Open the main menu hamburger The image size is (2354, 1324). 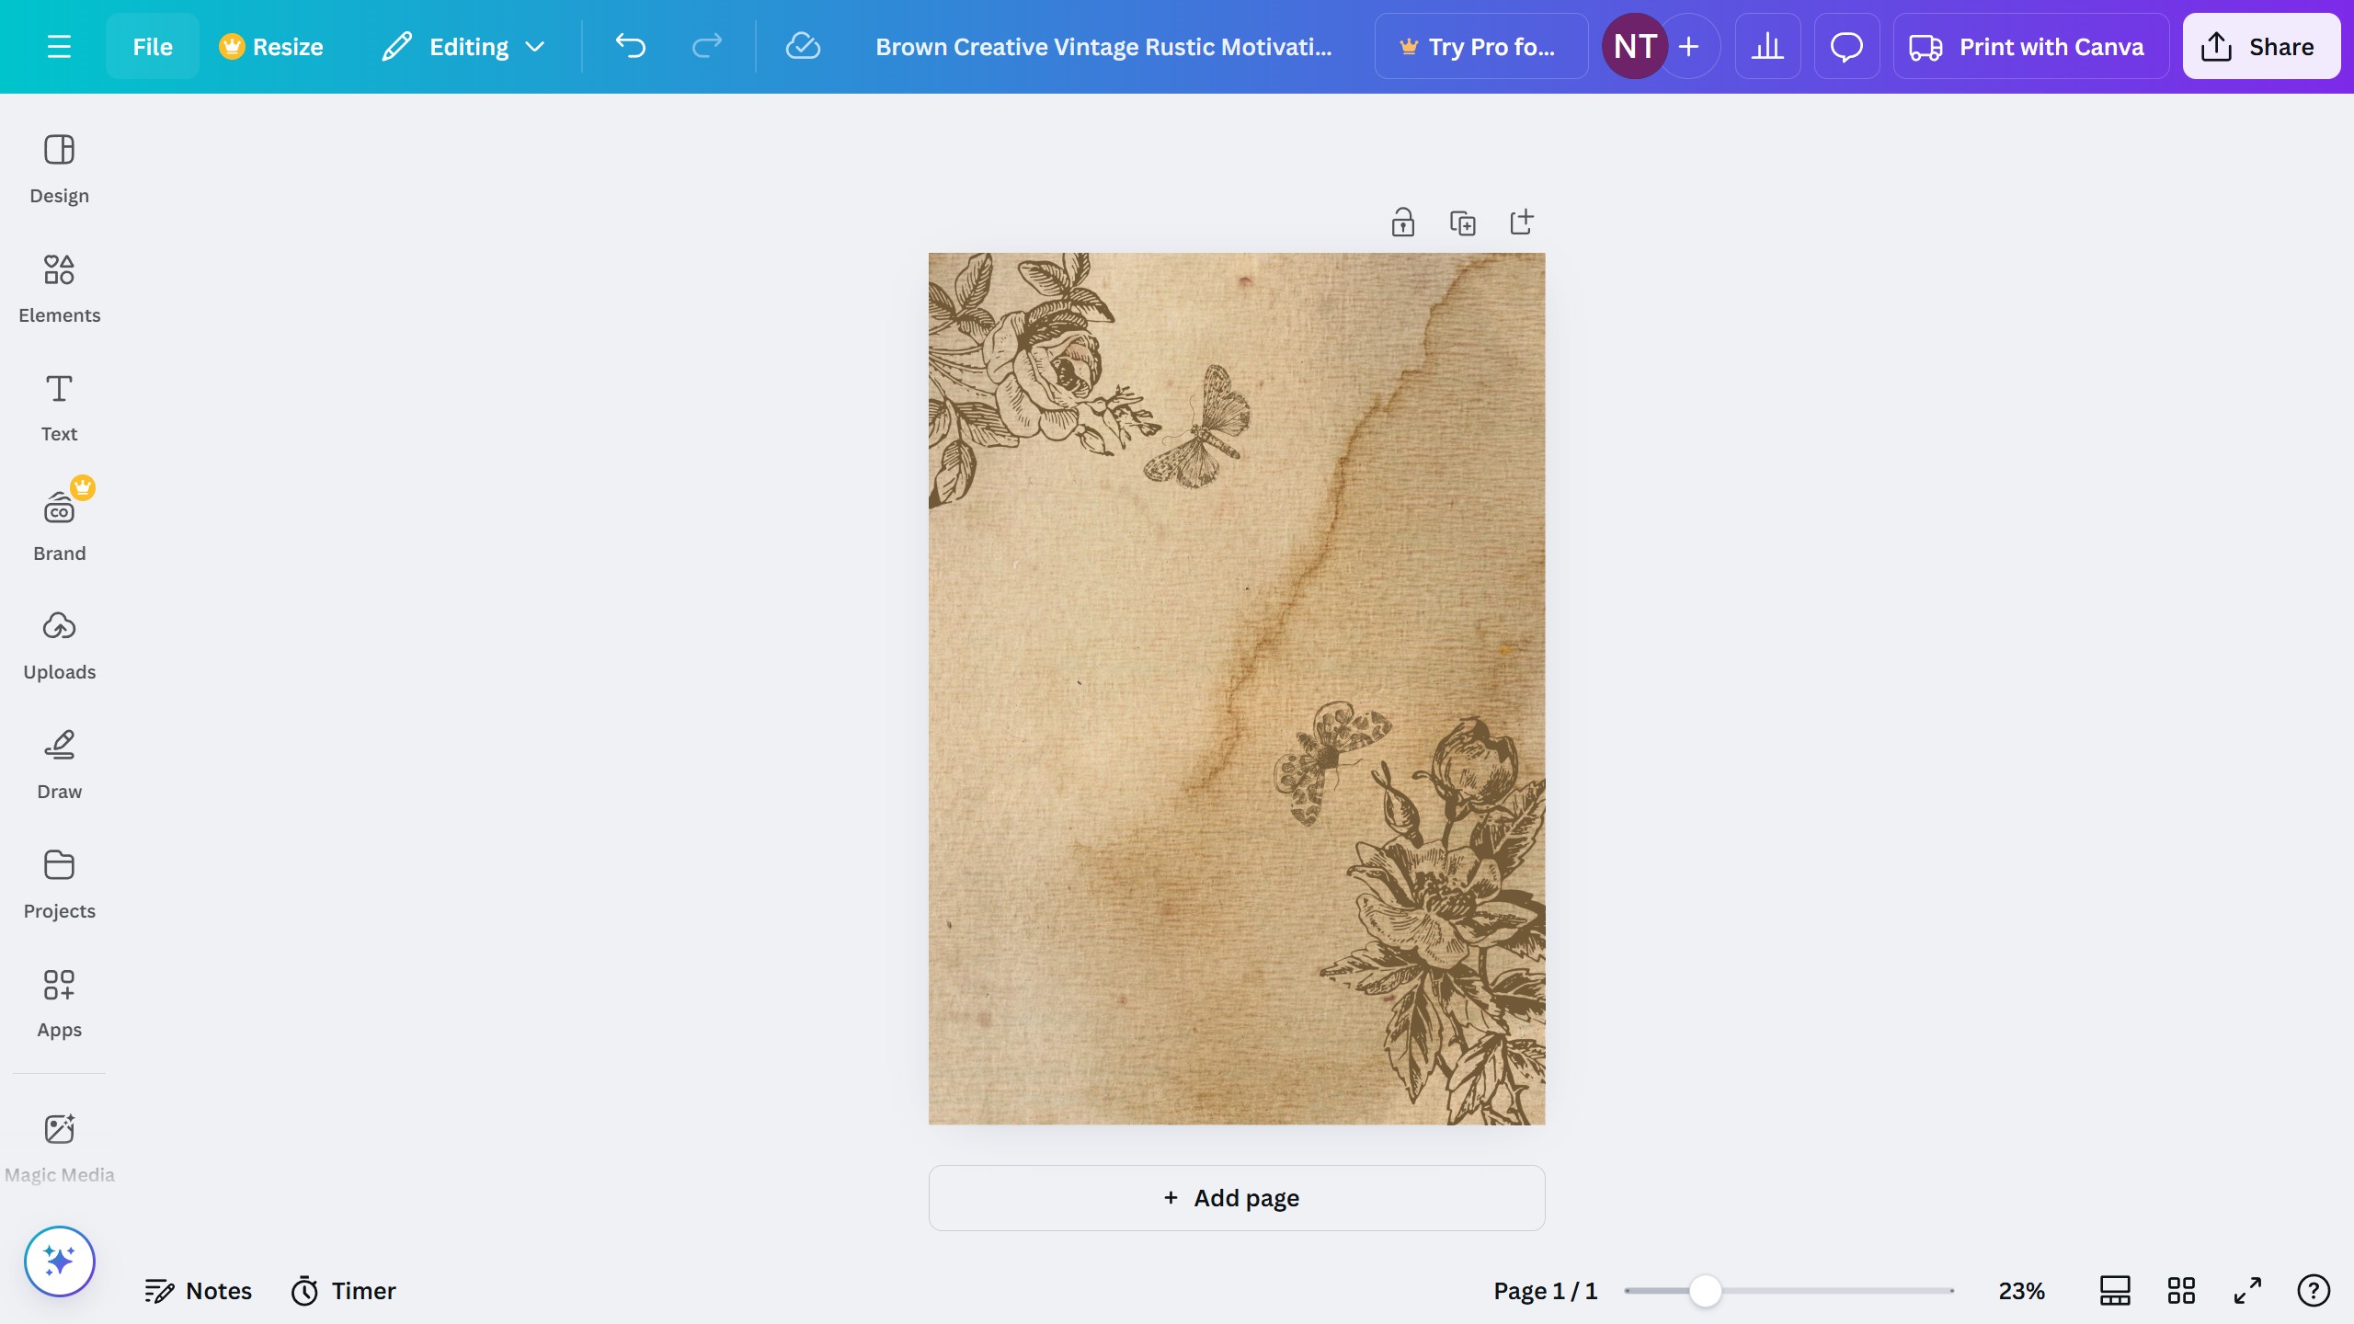pos(60,46)
